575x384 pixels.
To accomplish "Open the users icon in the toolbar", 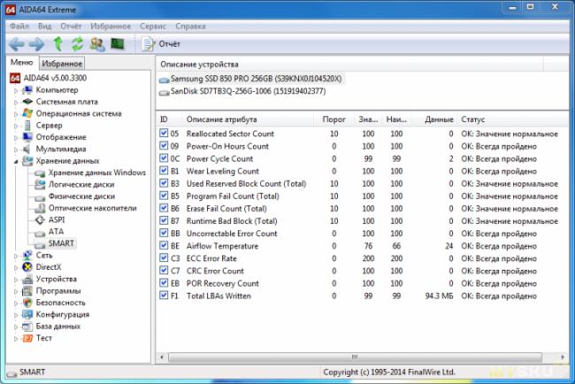I will pos(97,44).
